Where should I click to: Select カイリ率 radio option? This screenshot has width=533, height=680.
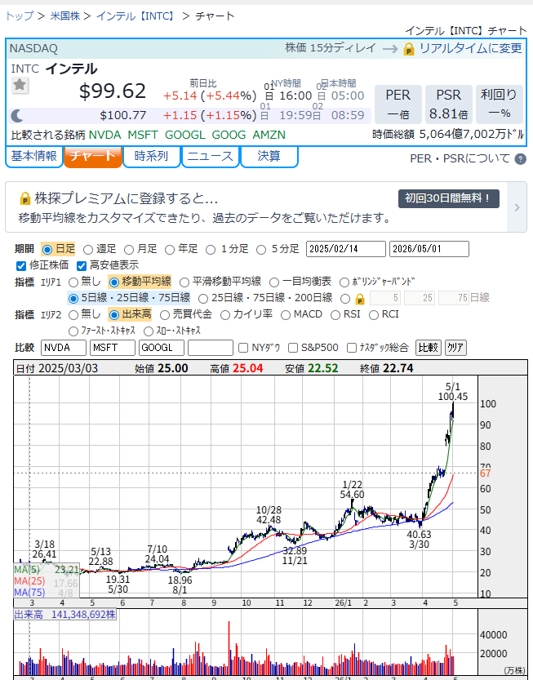225,315
